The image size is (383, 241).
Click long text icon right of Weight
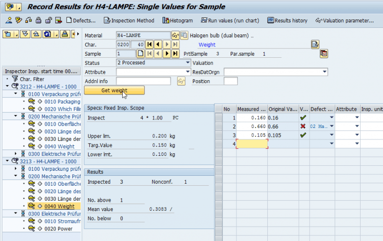click(x=315, y=44)
